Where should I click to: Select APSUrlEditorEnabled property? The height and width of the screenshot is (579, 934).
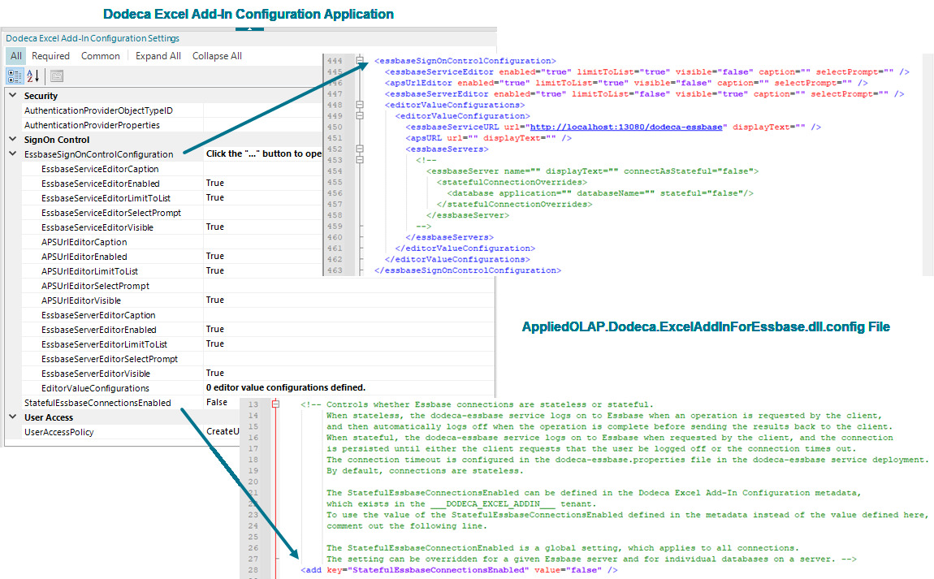[84, 257]
